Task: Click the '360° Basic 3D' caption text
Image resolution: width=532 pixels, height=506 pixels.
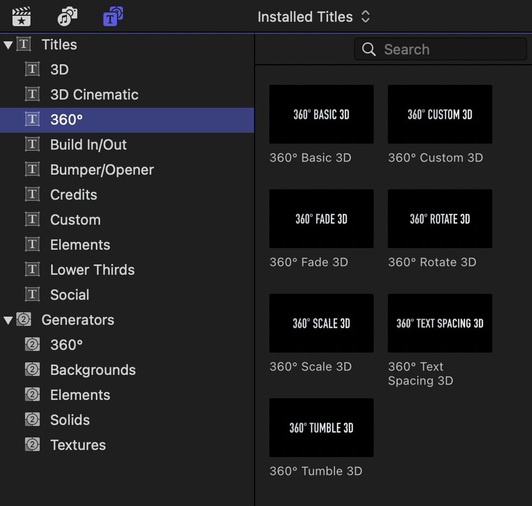Action: click(x=311, y=158)
